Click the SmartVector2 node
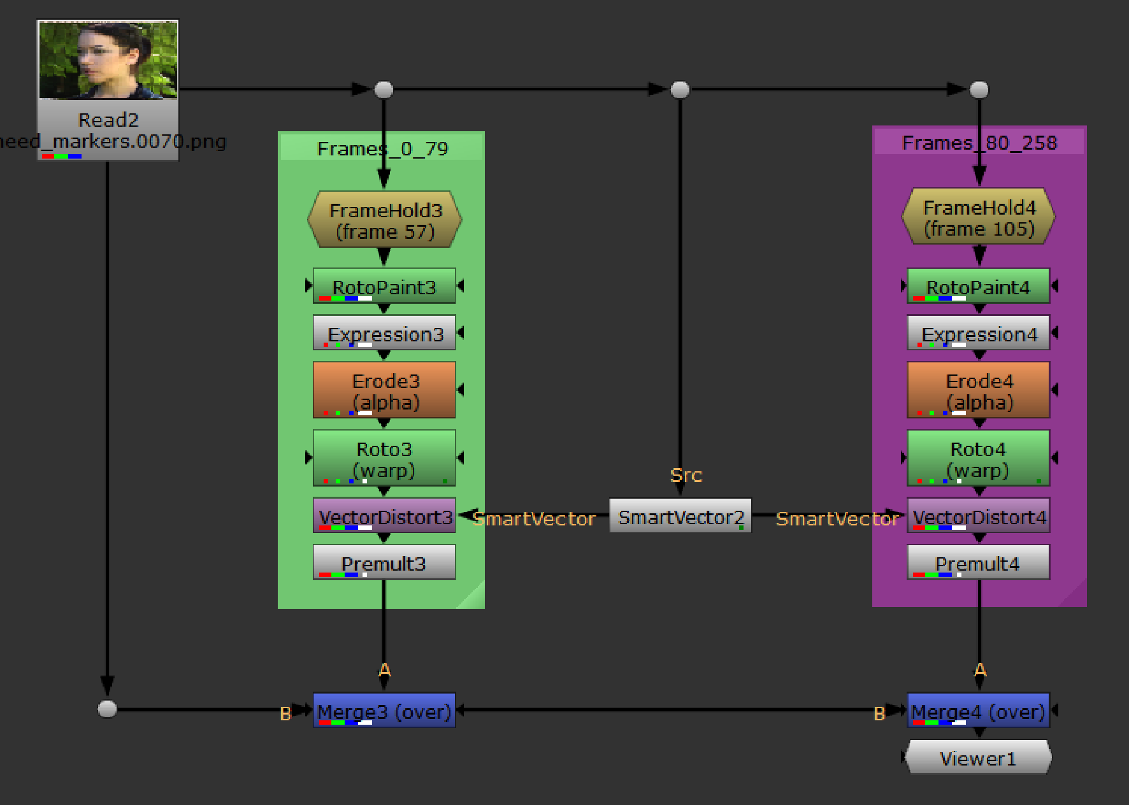The height and width of the screenshot is (805, 1129). [x=680, y=516]
